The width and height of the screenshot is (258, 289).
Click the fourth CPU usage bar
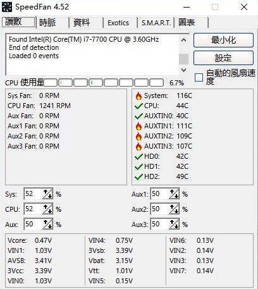[x=95, y=83]
